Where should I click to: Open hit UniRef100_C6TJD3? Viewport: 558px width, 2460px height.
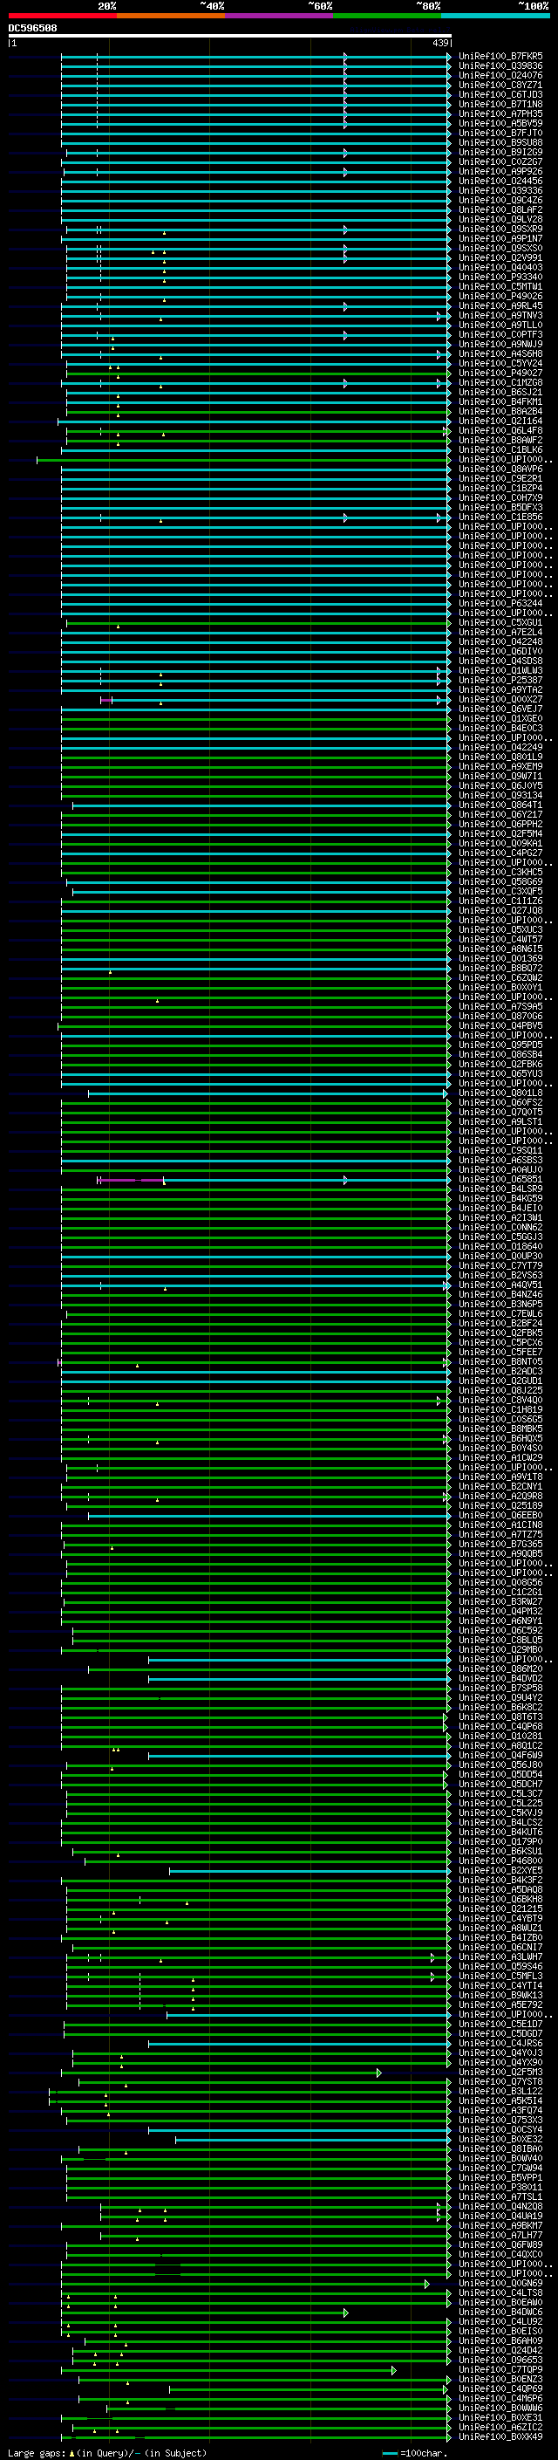click(500, 94)
